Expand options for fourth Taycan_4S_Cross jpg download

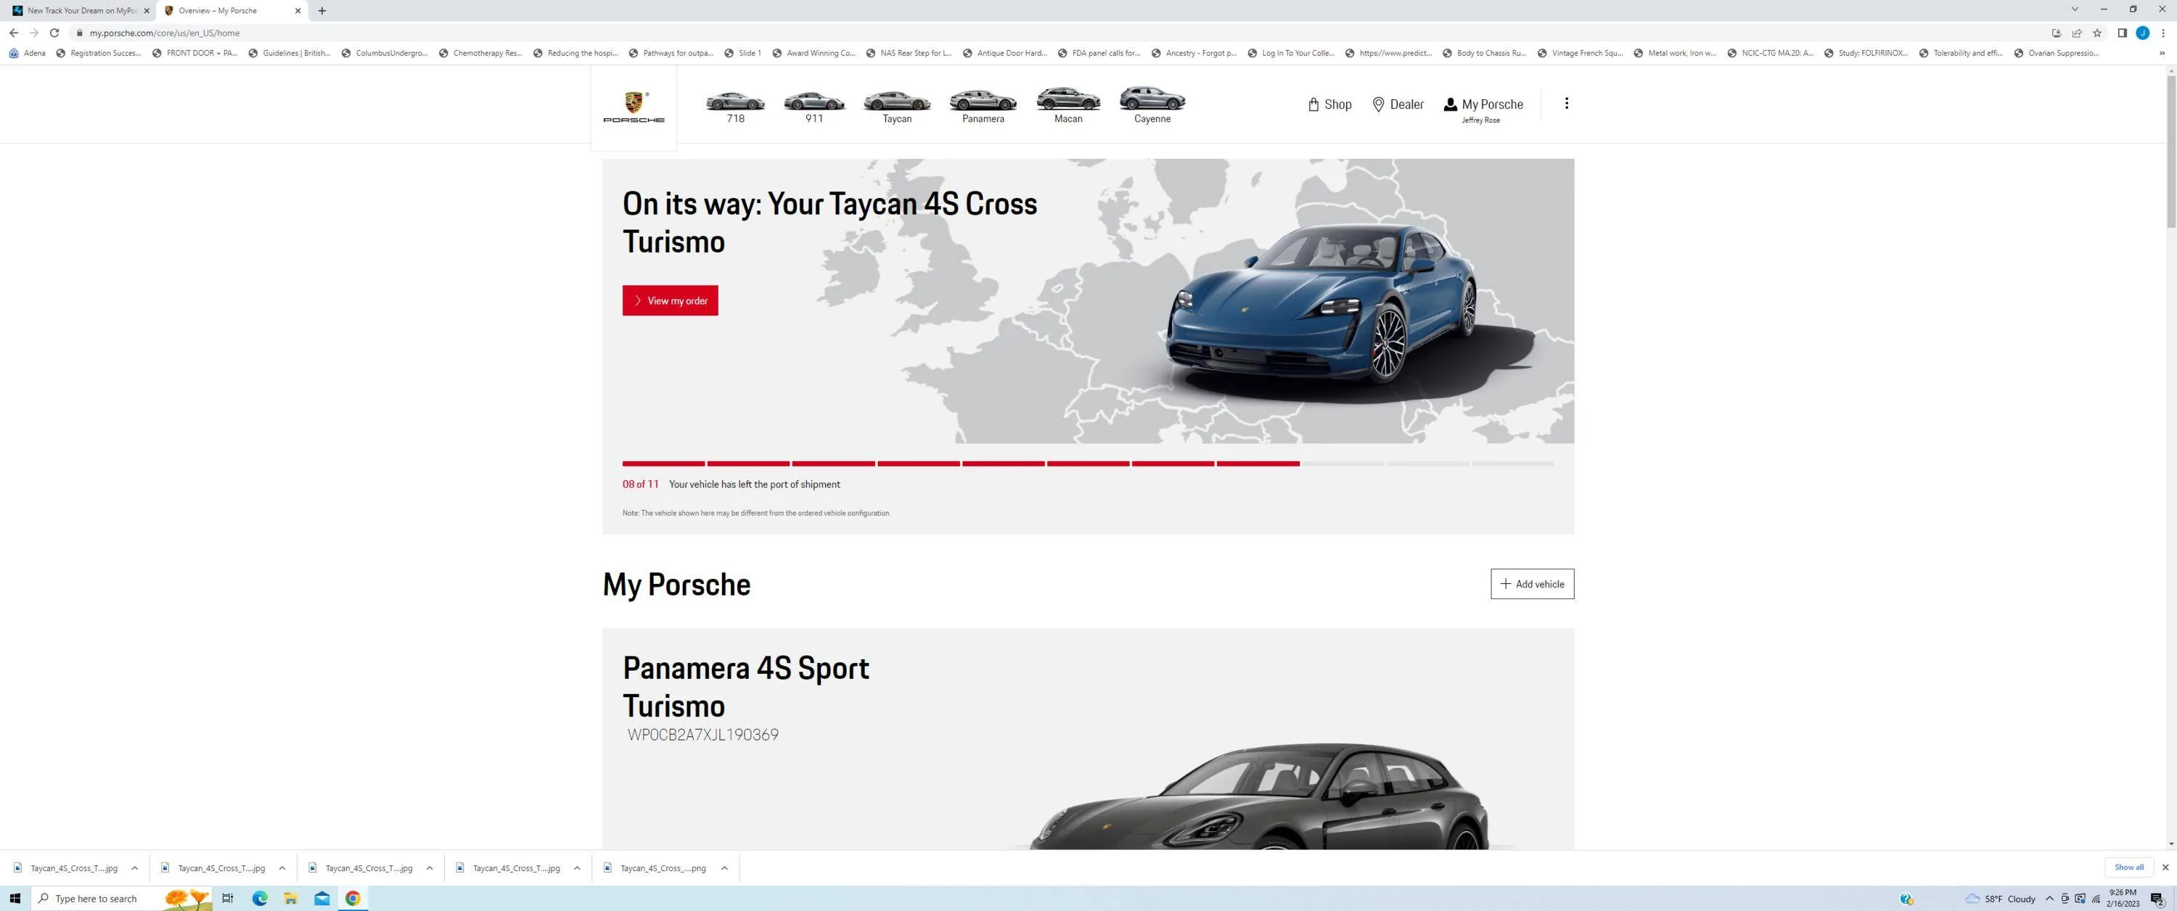[x=576, y=868]
